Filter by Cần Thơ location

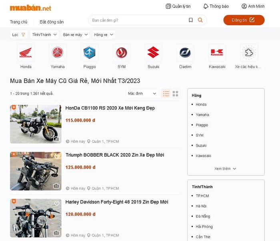(203, 237)
